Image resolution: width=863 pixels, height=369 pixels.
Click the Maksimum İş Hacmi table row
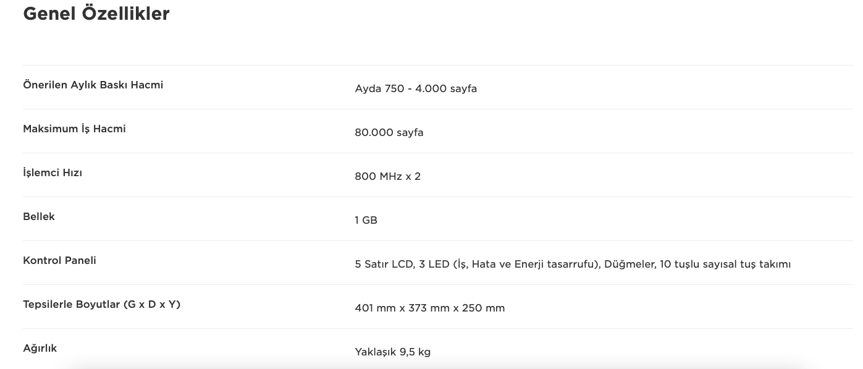pos(438,131)
